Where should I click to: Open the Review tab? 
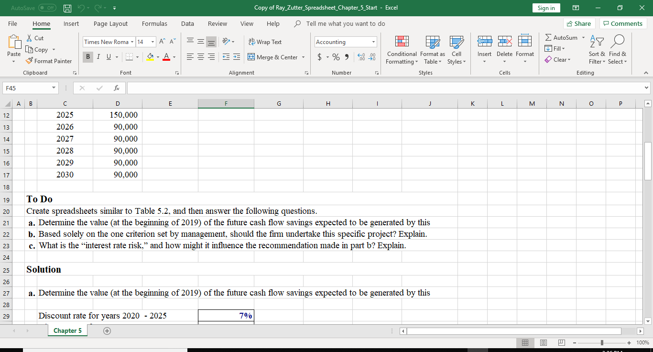coord(218,23)
